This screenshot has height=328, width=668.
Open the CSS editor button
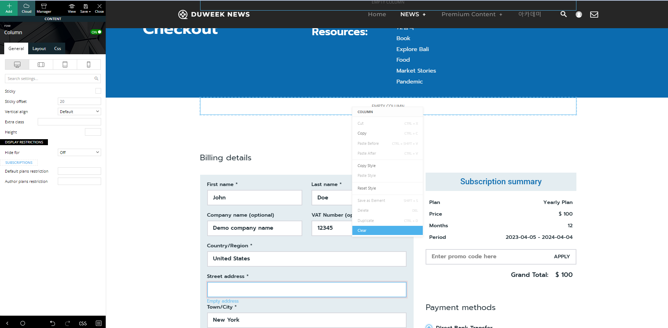click(x=83, y=323)
